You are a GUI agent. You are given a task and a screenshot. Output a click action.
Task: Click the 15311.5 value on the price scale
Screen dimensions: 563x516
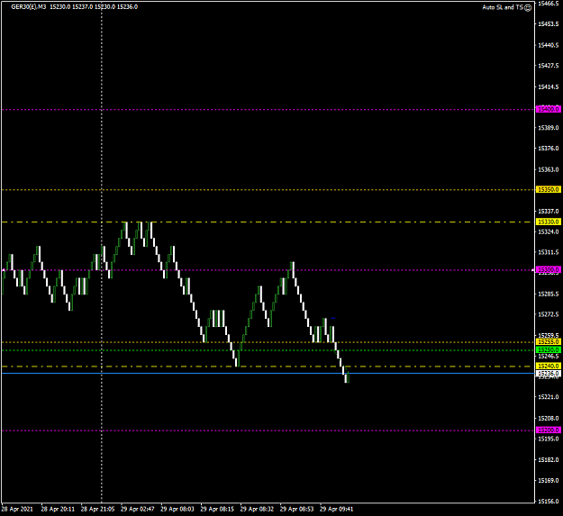[548, 253]
